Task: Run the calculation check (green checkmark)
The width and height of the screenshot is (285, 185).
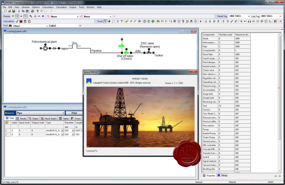Action: [x=17, y=21]
